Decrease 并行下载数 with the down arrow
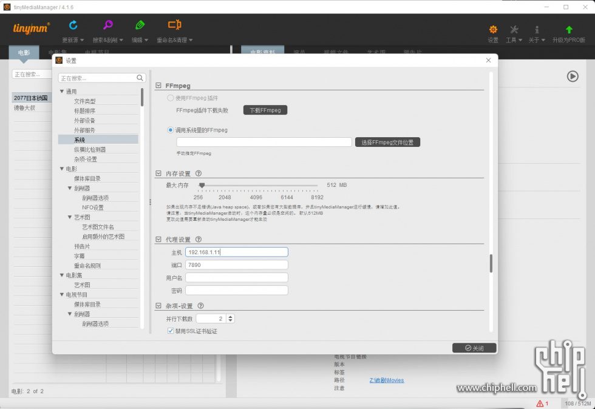This screenshot has height=409, width=595. point(230,321)
